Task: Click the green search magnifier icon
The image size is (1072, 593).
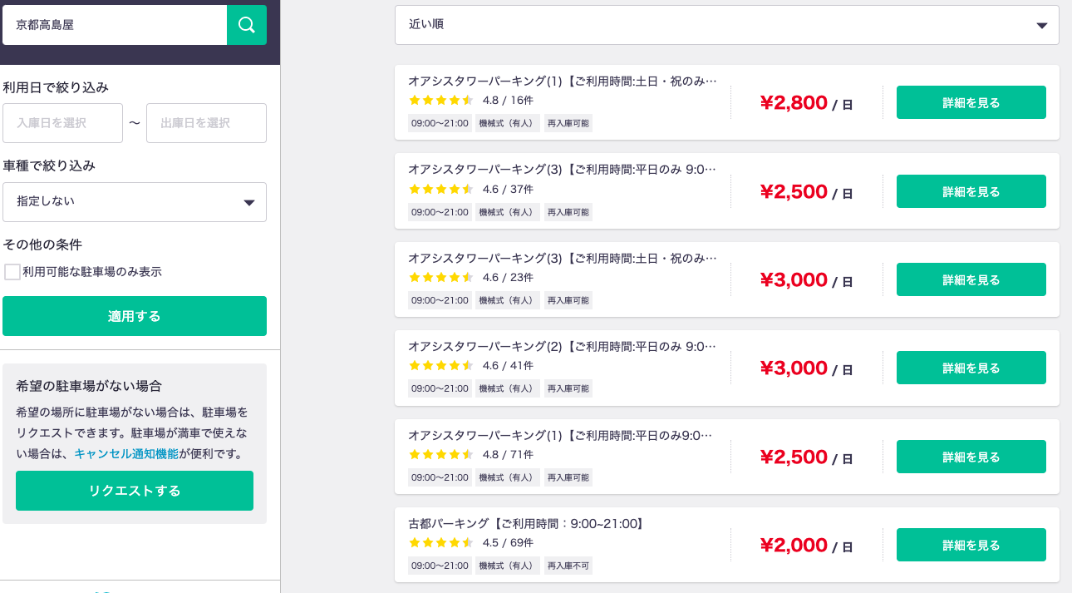Action: (247, 25)
